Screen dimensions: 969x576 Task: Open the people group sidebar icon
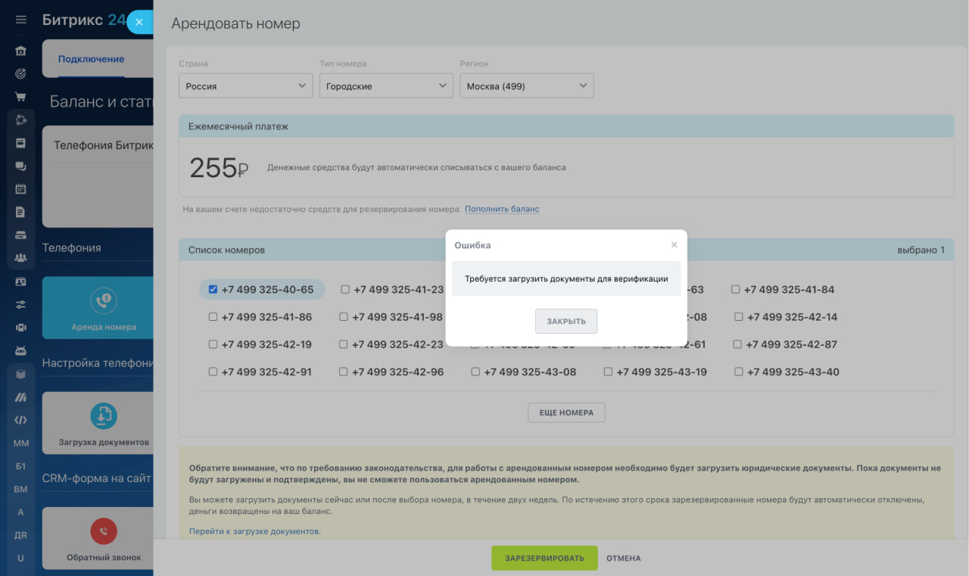point(20,258)
